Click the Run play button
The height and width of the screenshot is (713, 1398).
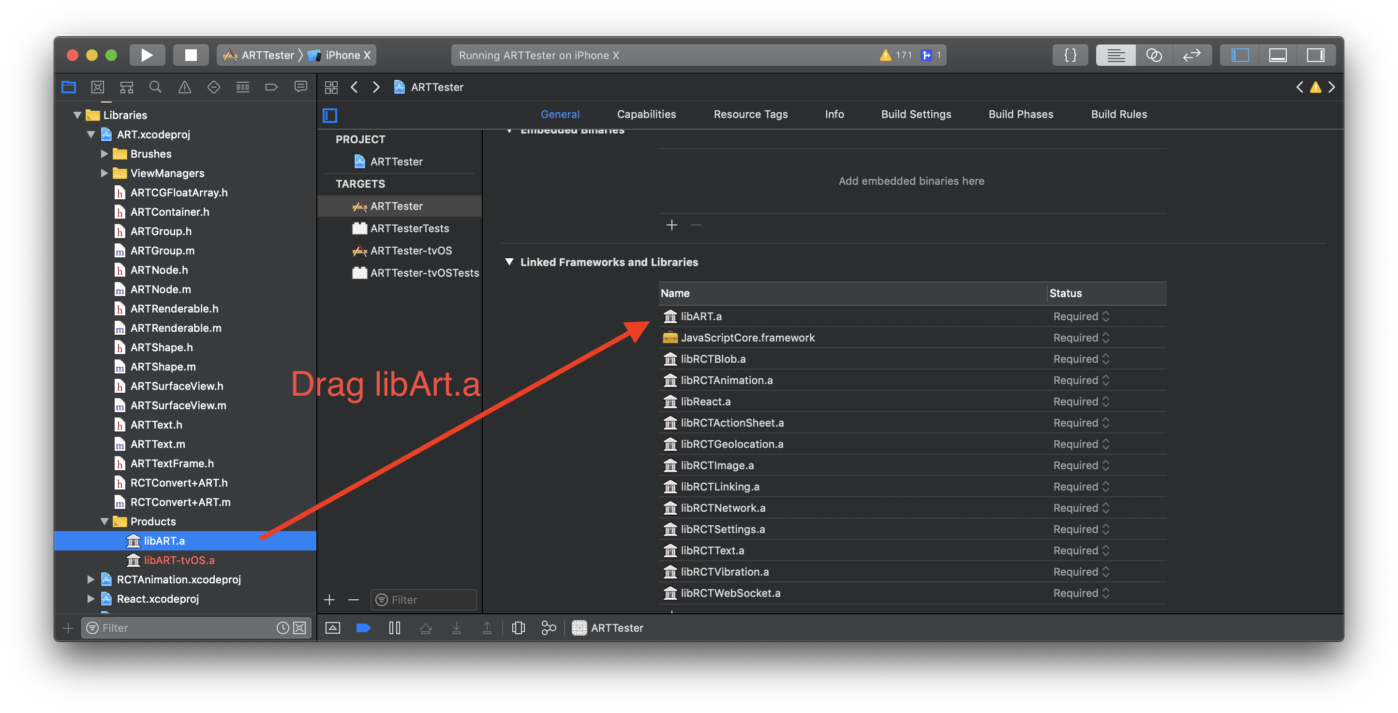click(x=147, y=55)
